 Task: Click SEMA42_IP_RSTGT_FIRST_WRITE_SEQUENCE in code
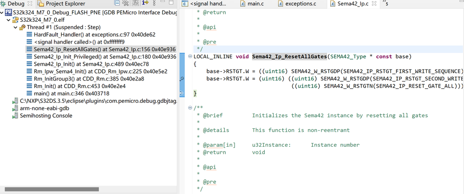[403, 71]
